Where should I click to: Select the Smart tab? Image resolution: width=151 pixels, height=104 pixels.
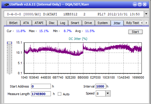(75, 23)
